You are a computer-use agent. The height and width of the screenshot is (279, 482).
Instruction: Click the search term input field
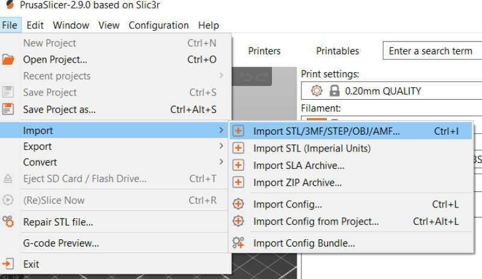point(432,51)
